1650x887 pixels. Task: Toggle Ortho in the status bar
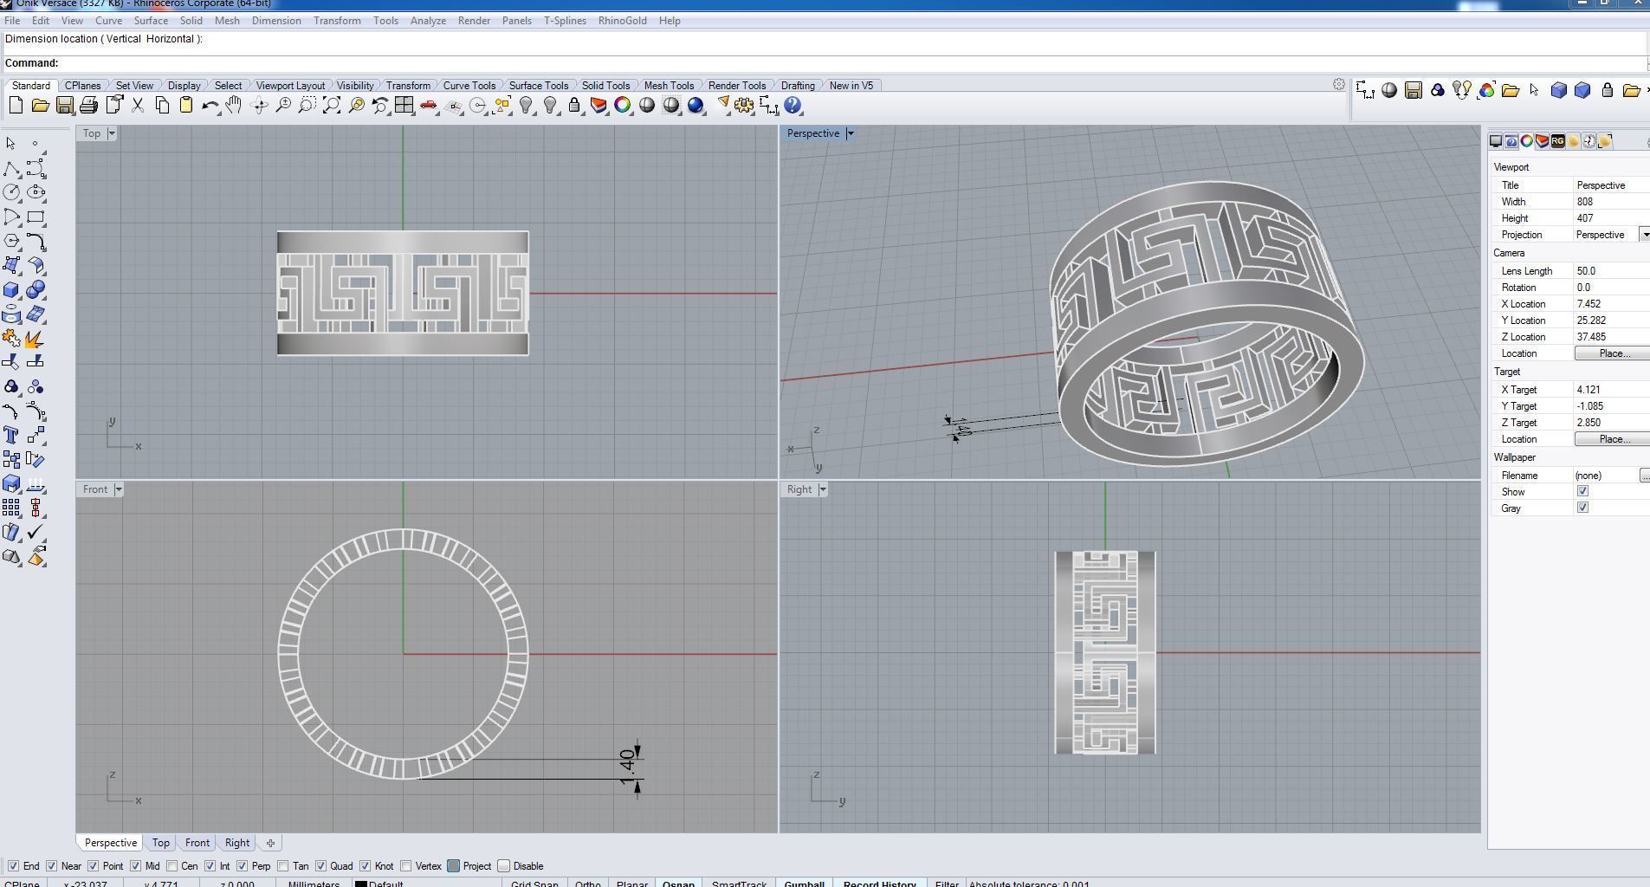tap(587, 884)
